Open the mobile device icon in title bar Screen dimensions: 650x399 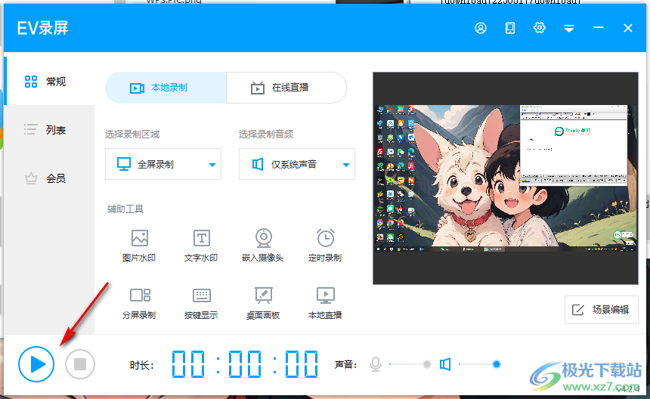510,28
